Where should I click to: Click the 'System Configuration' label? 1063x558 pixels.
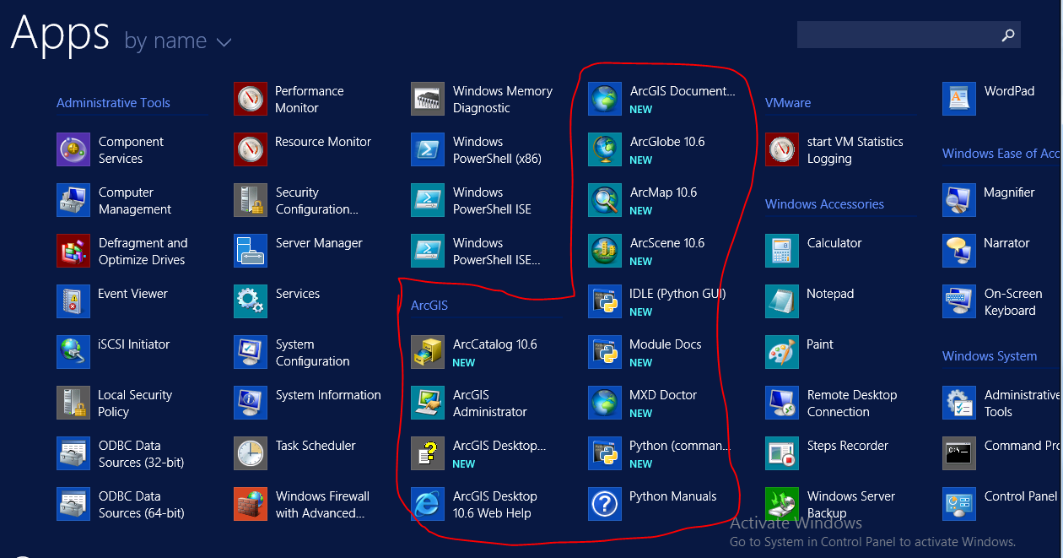[312, 353]
